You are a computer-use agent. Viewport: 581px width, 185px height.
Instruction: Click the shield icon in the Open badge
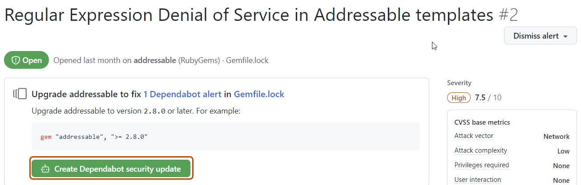point(15,60)
